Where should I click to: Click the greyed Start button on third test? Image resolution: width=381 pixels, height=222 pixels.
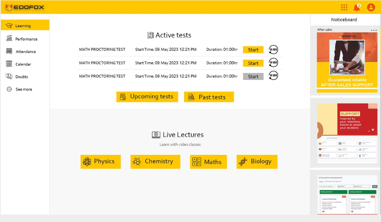pos(253,76)
